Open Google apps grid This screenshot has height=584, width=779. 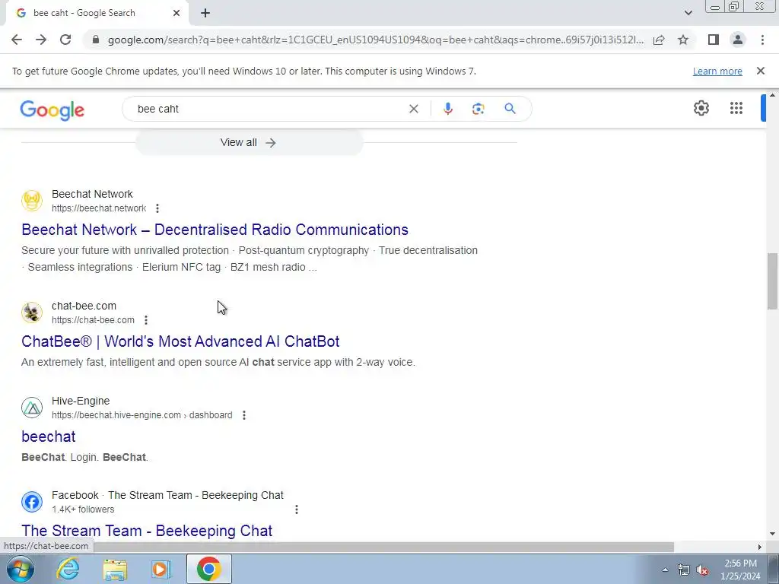(736, 108)
